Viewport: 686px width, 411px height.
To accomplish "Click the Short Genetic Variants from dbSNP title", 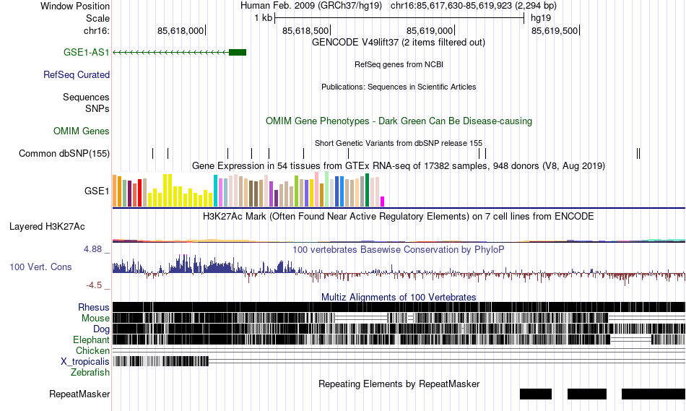I will pyautogui.click(x=399, y=143).
